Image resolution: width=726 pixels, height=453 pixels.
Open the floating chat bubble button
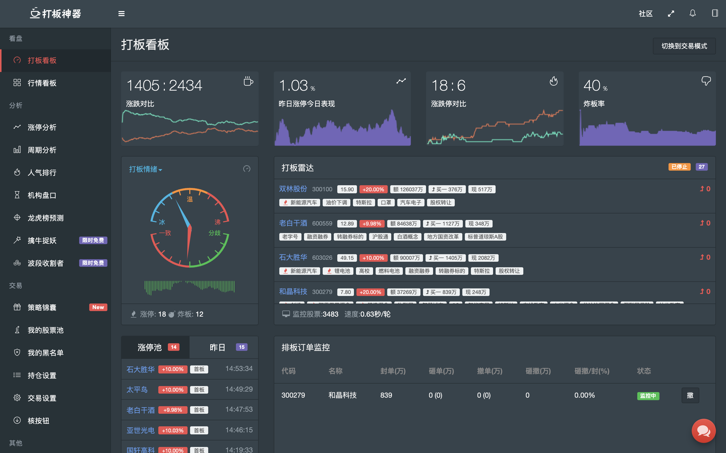[703, 431]
